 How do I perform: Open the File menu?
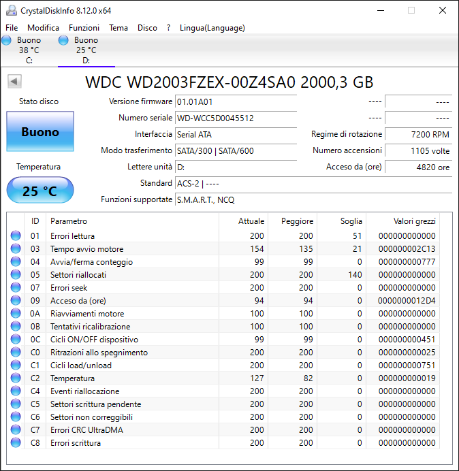tap(12, 28)
